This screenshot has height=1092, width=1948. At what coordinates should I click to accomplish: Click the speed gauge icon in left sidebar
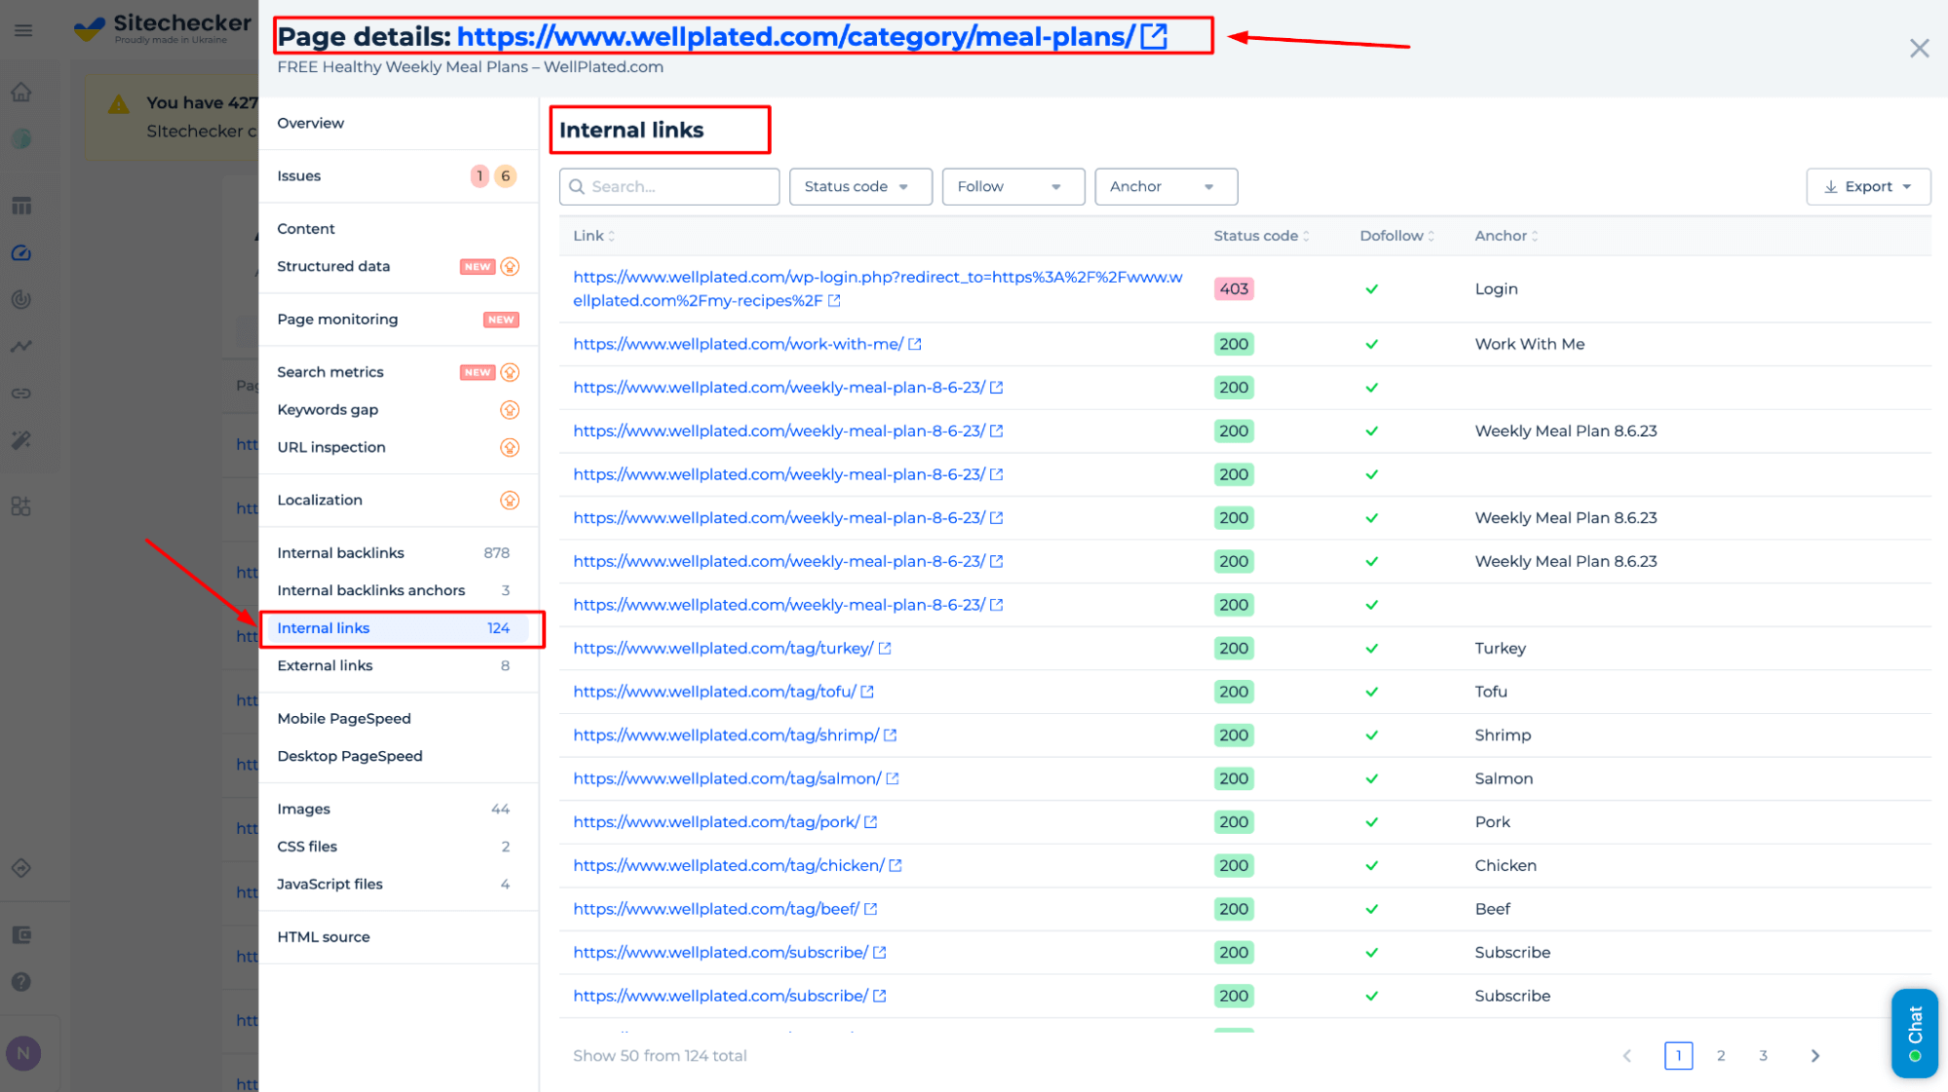[x=21, y=253]
